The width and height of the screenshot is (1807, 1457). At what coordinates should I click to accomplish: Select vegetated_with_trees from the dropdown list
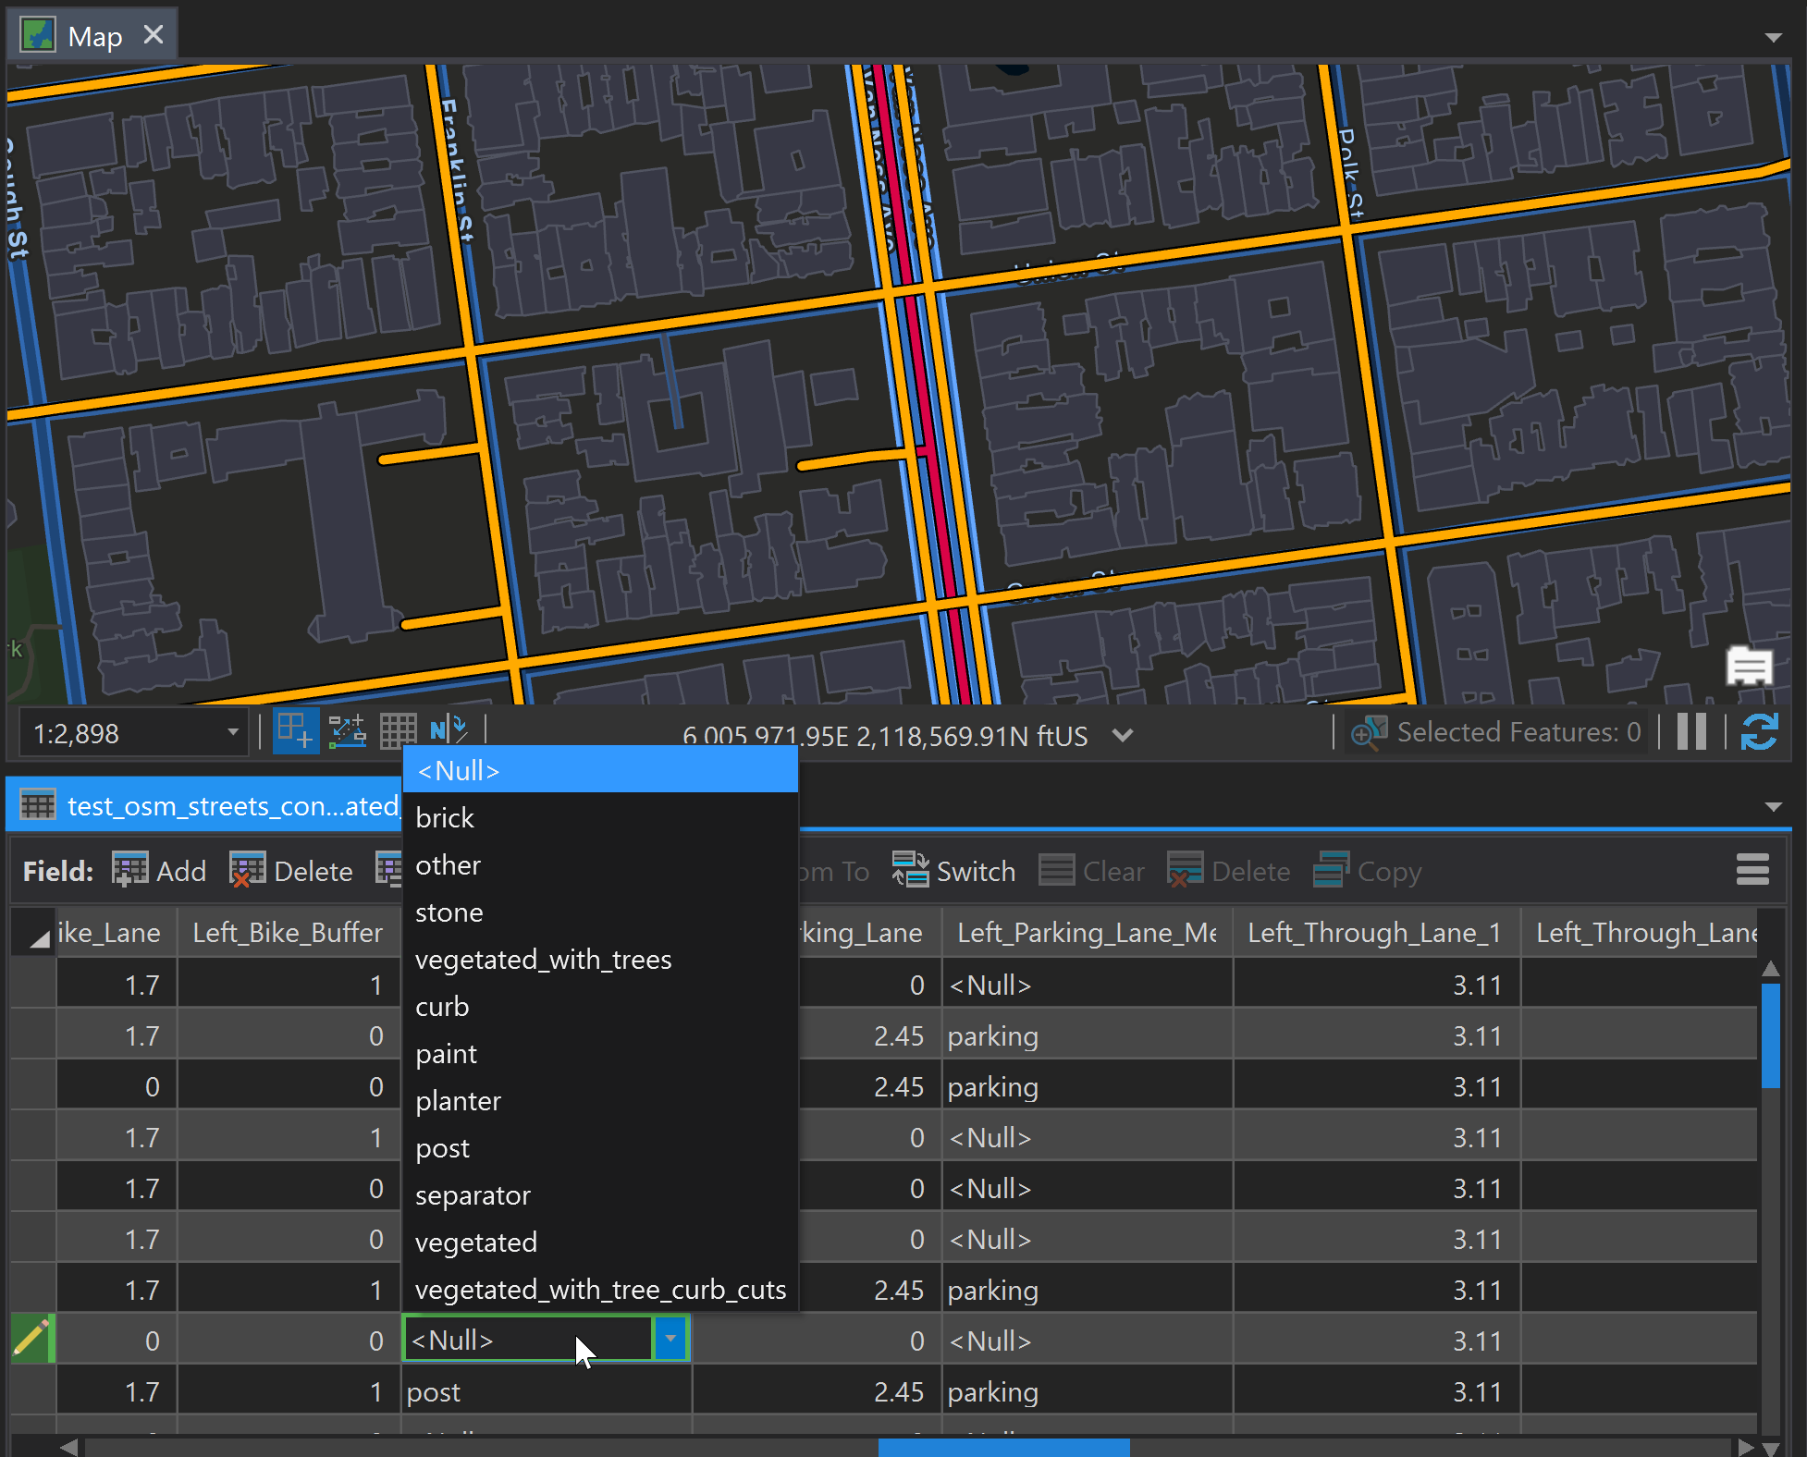click(544, 960)
